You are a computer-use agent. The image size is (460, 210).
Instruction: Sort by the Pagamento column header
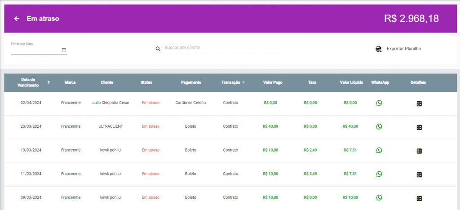[x=191, y=83]
